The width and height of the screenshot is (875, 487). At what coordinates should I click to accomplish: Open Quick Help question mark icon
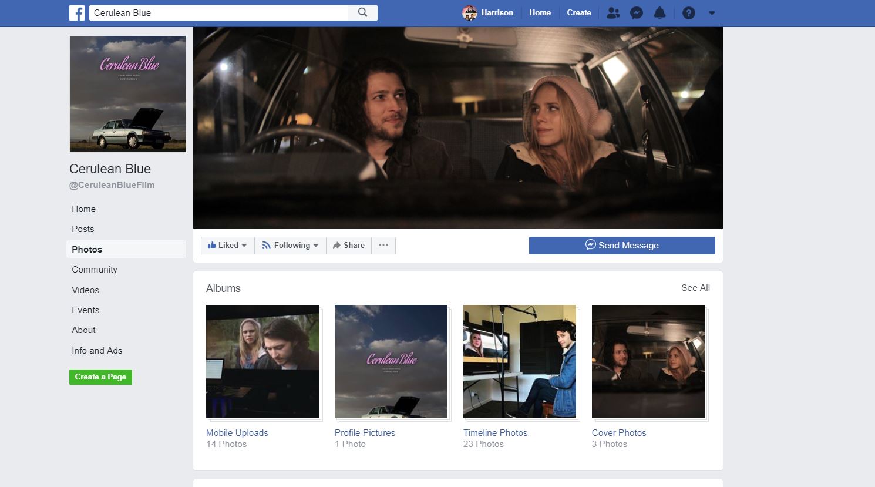tap(689, 13)
